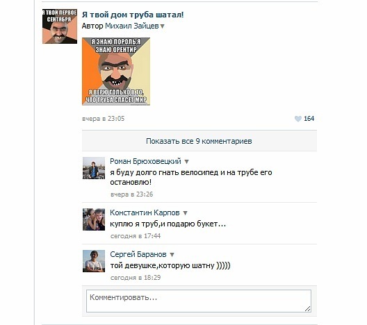Open the post title "Я твой дом труба шатал!"

point(133,15)
